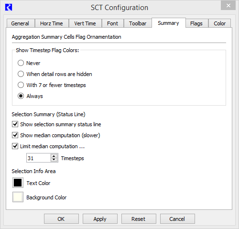Click inside the Timesteps number field
The image size is (239, 229).
pos(39,158)
